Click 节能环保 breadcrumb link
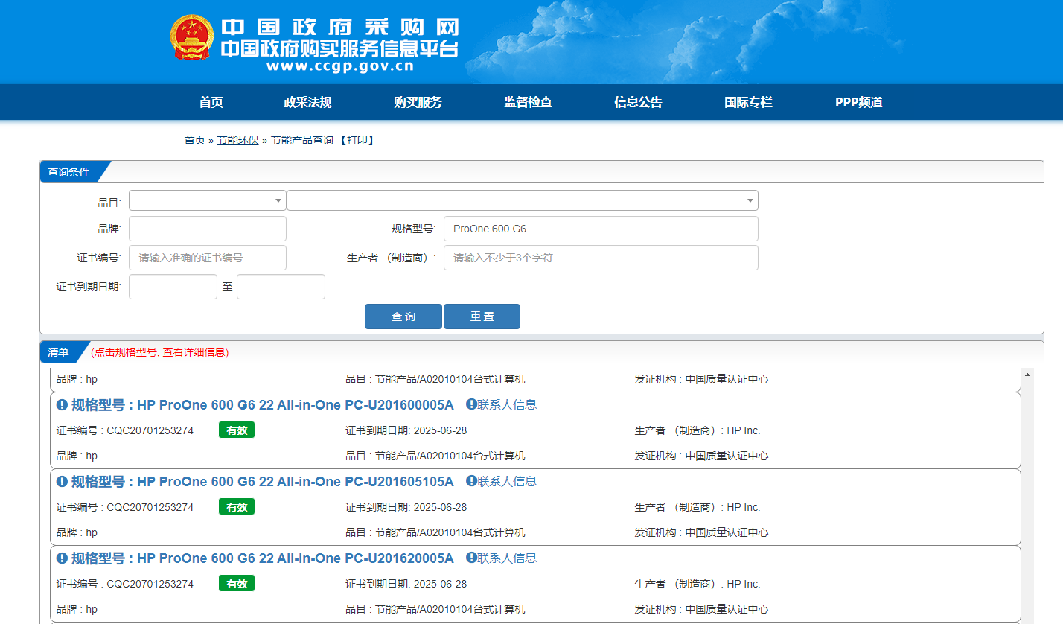 (x=237, y=140)
